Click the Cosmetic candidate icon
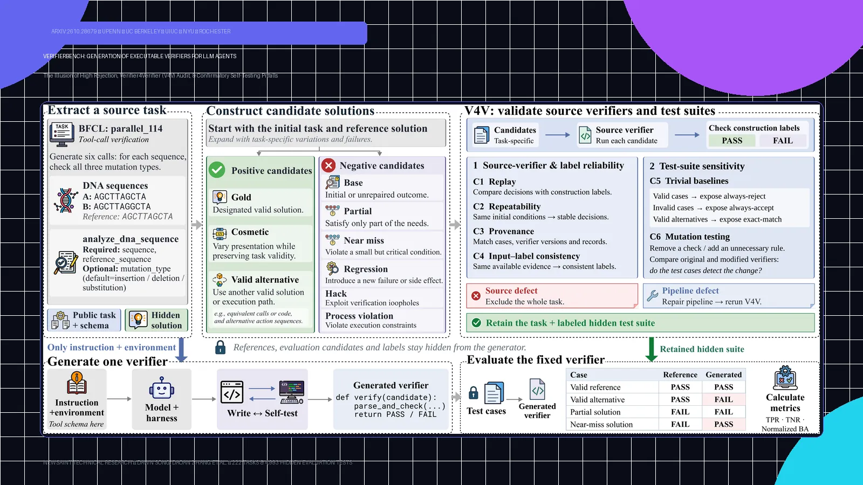Screen dimensions: 863x485 point(220,233)
